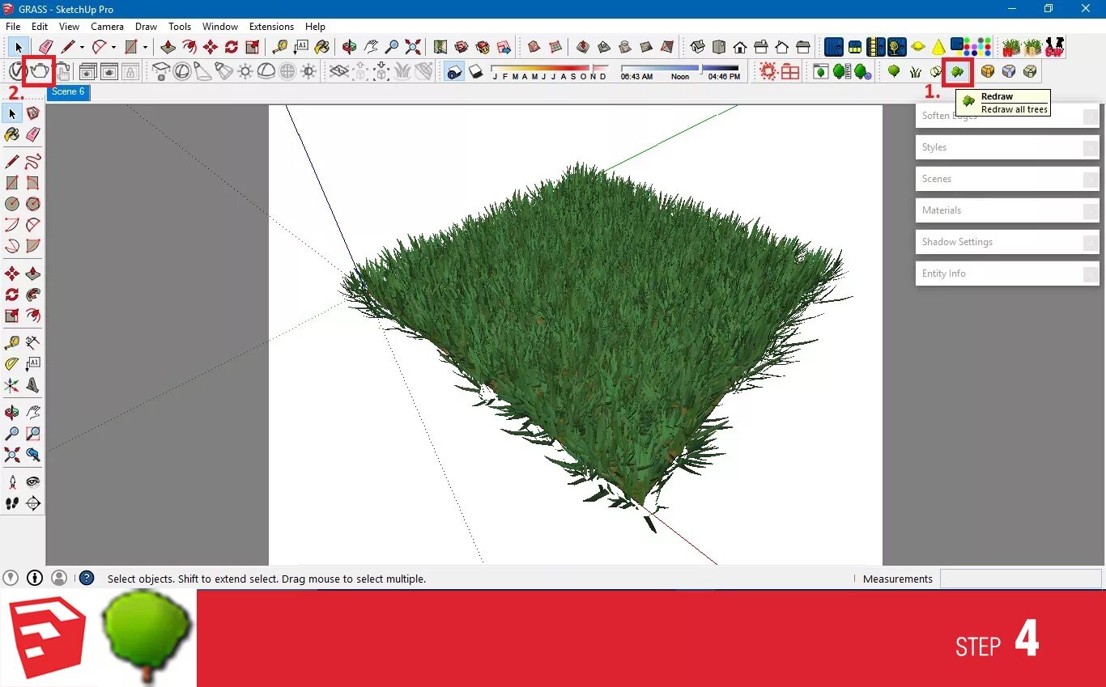
Task: Select the Push/Pull tool in top toolbar
Action: click(x=168, y=47)
